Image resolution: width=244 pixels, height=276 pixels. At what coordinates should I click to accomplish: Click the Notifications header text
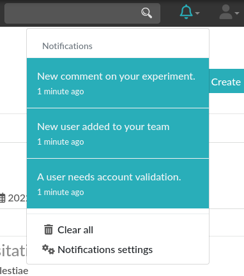tap(67, 46)
